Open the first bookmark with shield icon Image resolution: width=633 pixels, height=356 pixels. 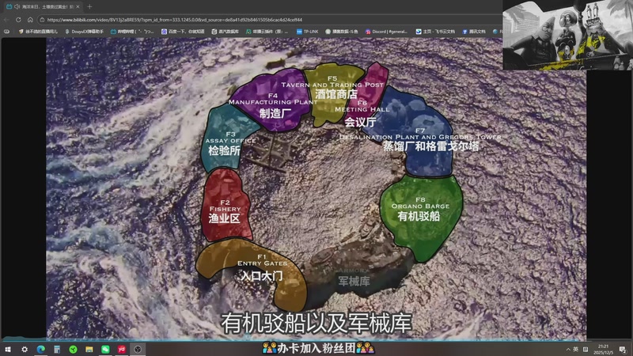pos(38,31)
